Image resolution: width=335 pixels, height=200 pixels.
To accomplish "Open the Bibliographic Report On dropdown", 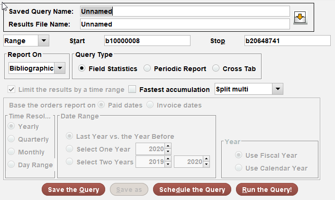I will tap(60, 68).
